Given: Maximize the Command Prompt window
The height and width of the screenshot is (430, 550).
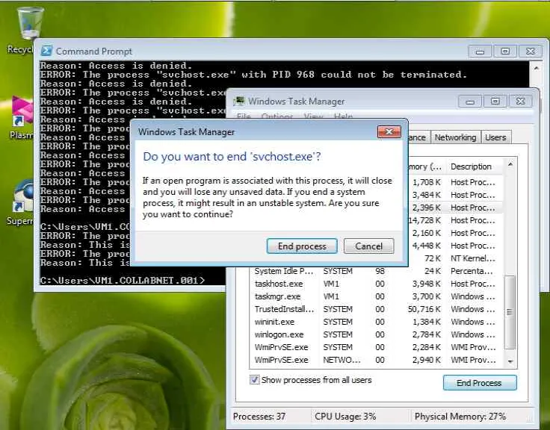Looking at the screenshot, I should point(505,52).
